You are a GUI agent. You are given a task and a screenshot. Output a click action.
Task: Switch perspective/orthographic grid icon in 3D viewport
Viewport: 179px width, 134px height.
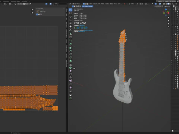pos(169,26)
